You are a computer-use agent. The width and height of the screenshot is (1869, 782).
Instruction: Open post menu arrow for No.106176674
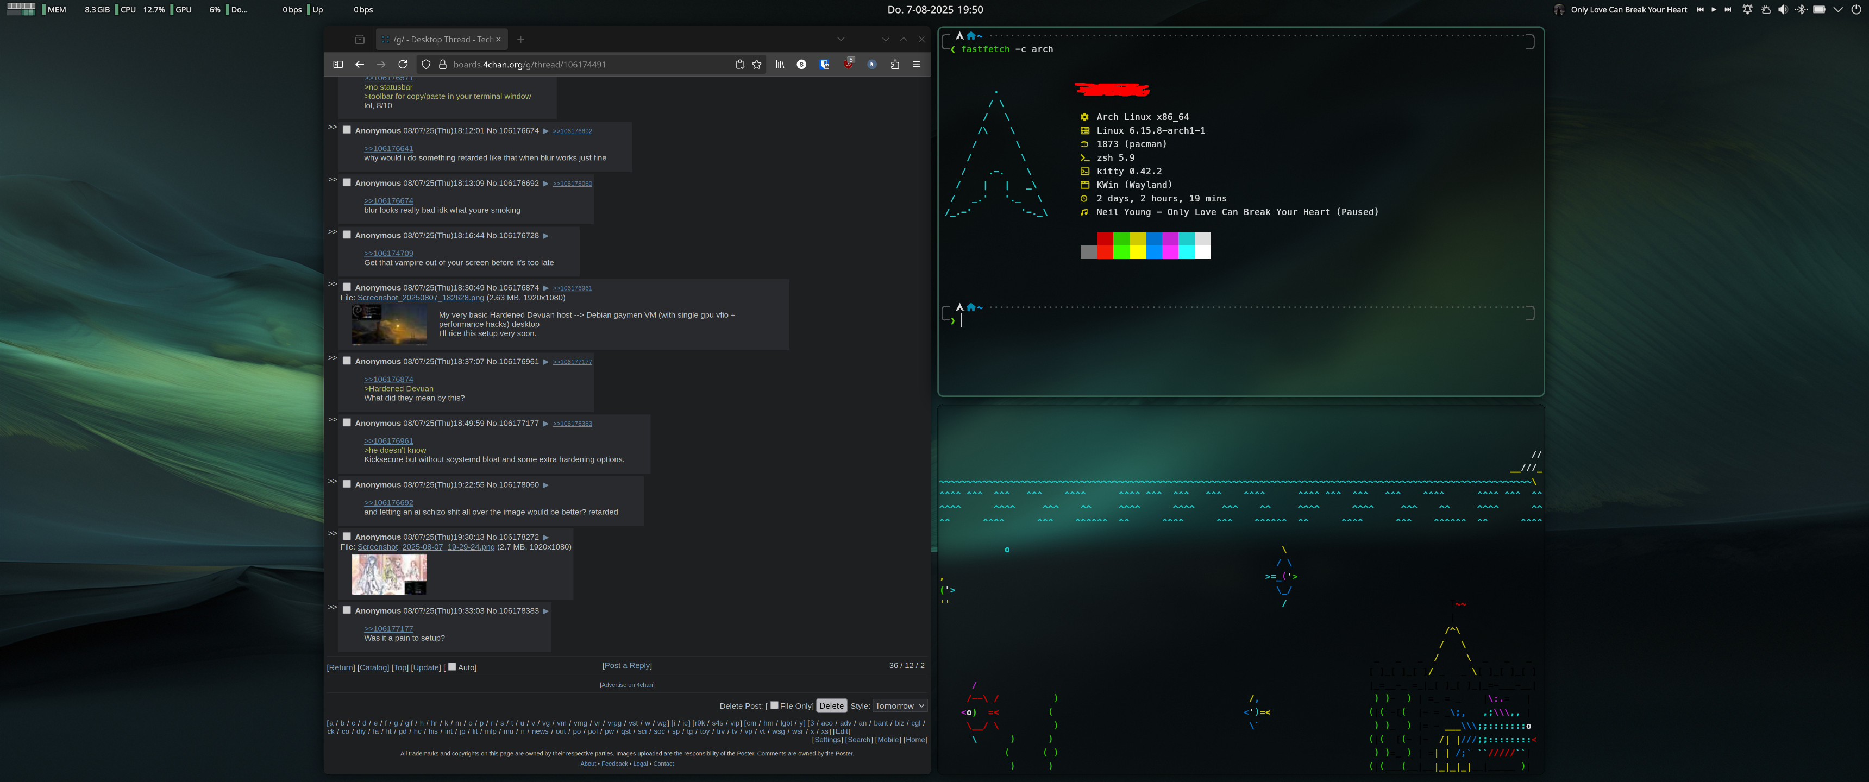[x=545, y=131]
